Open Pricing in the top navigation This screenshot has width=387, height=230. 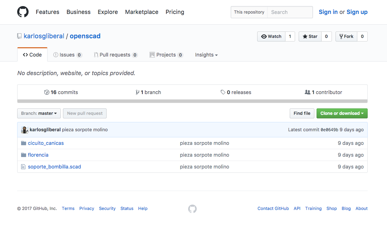175,12
